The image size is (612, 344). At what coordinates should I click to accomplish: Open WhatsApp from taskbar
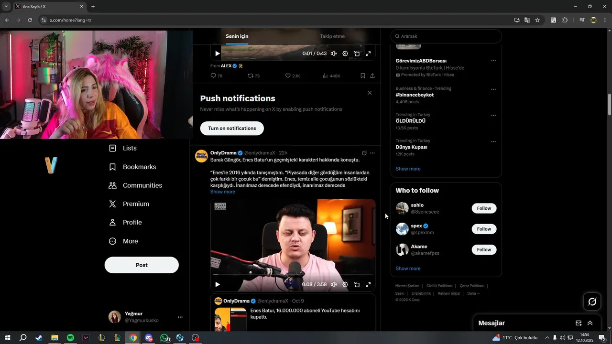pos(164,338)
